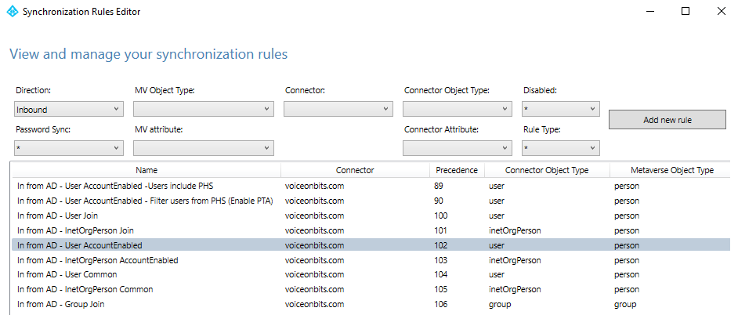The height and width of the screenshot is (315, 738).
Task: Sort by Metaverse Object Type column header
Action: coord(672,170)
